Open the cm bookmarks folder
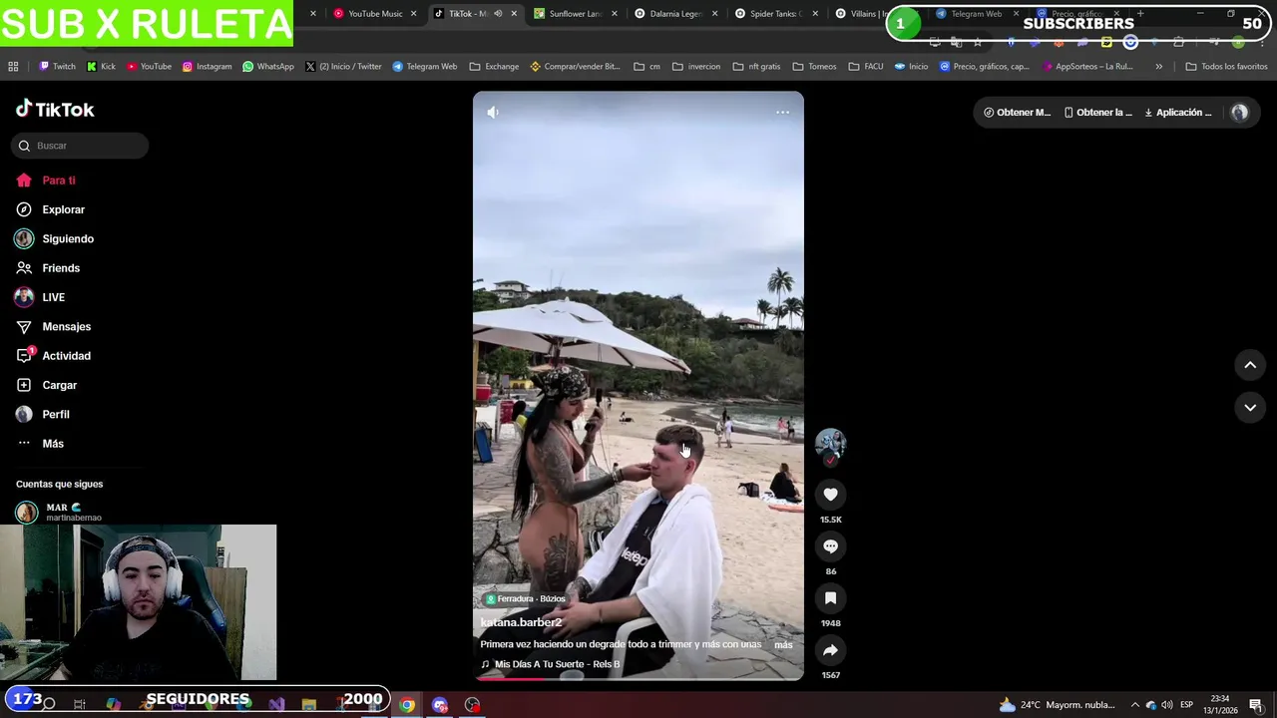This screenshot has height=718, width=1277. click(x=646, y=67)
